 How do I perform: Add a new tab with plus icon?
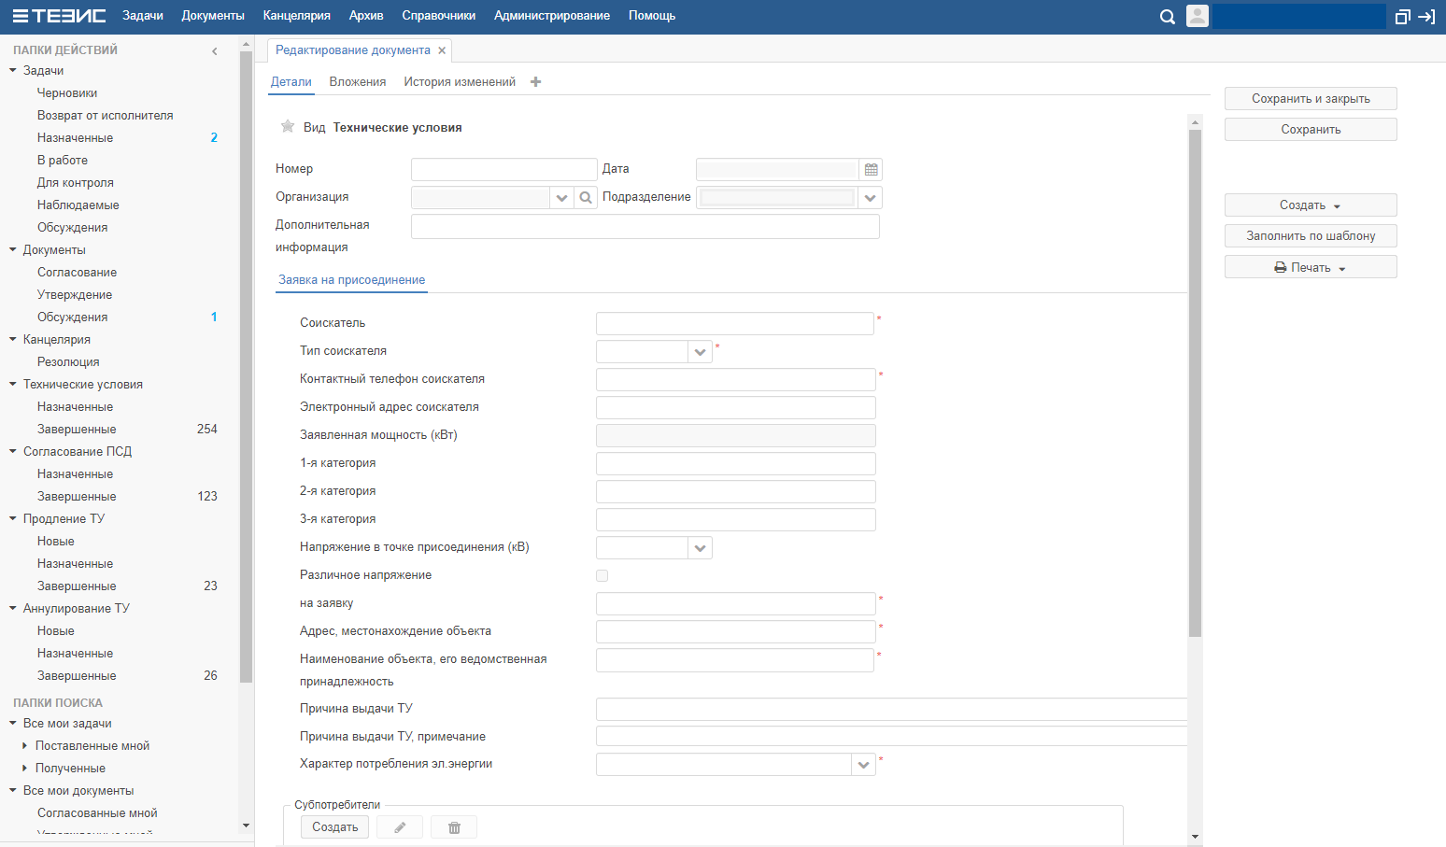535,82
